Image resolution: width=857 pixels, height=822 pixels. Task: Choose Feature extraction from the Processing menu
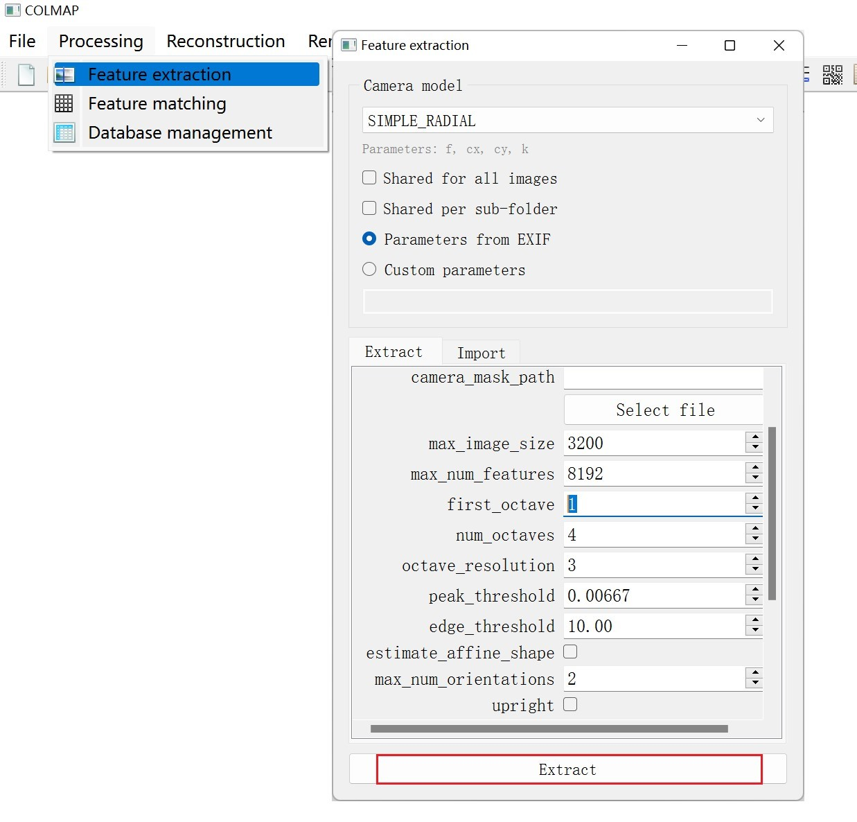187,74
